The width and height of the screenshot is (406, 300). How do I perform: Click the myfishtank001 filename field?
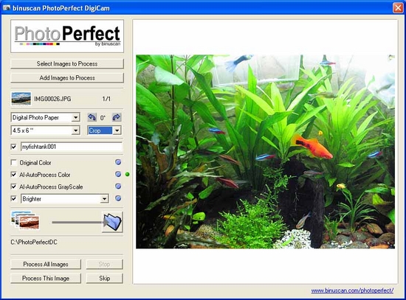(72, 147)
